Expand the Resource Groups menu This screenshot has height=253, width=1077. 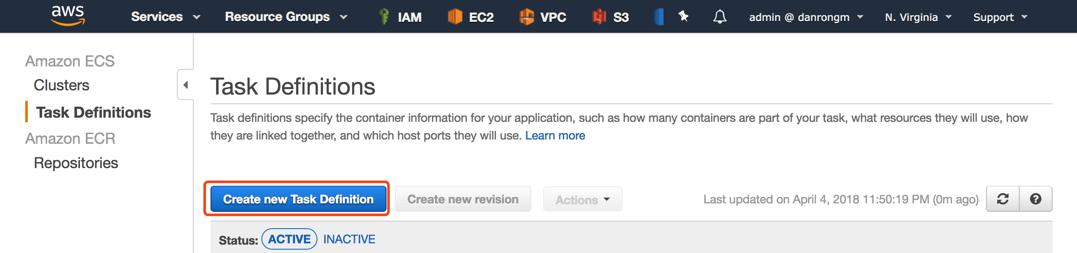(x=286, y=17)
